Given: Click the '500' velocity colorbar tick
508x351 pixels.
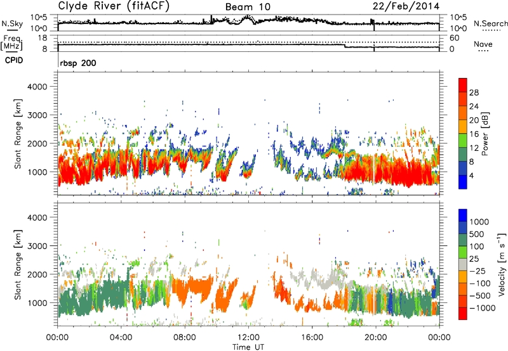Looking at the screenshot, I should 477,234.
